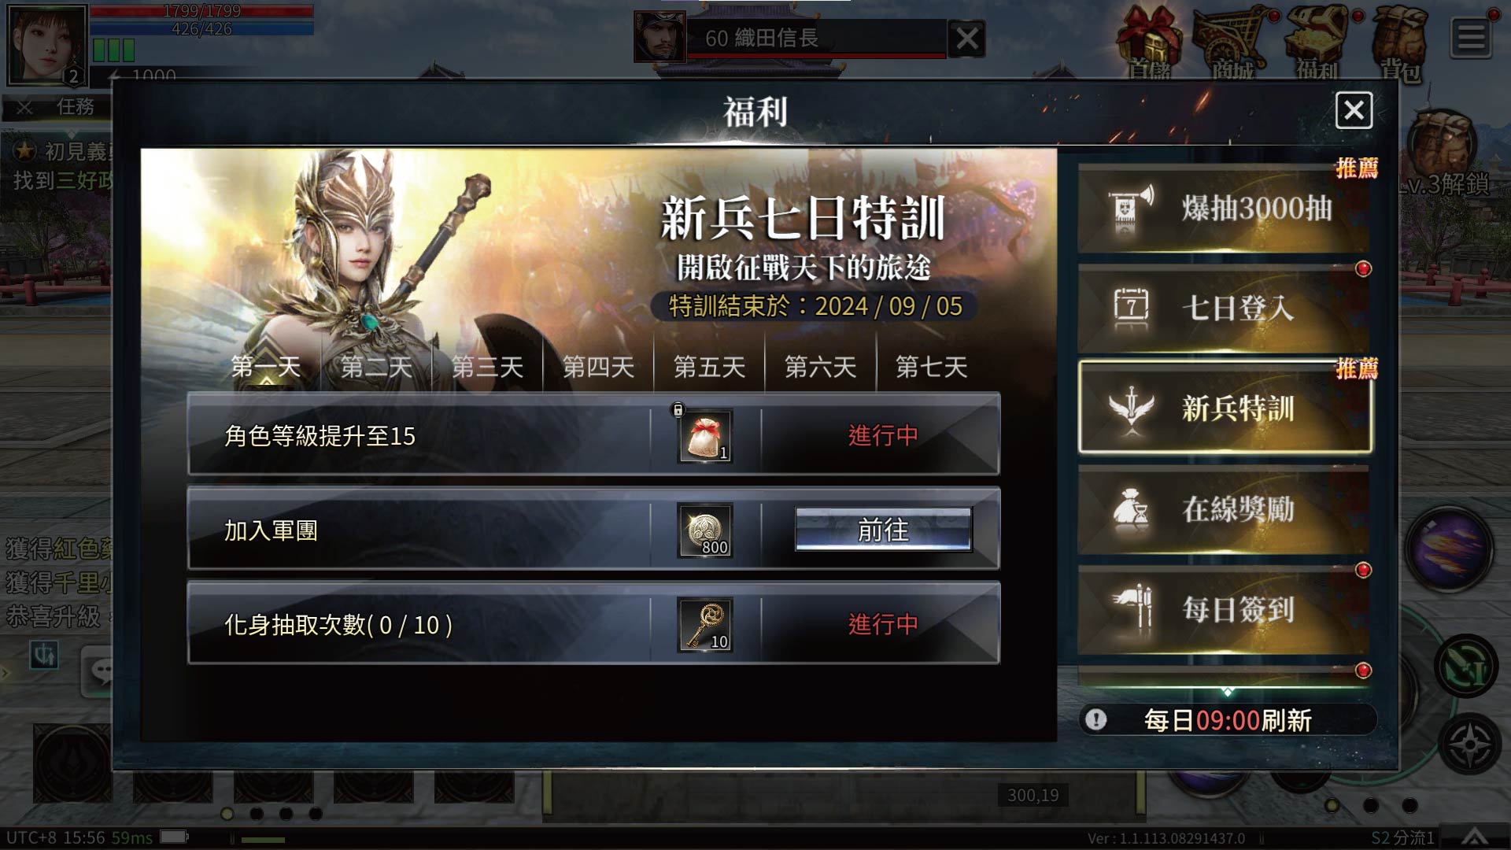Open the 爆抽3000抽 welfare entry

(1224, 209)
